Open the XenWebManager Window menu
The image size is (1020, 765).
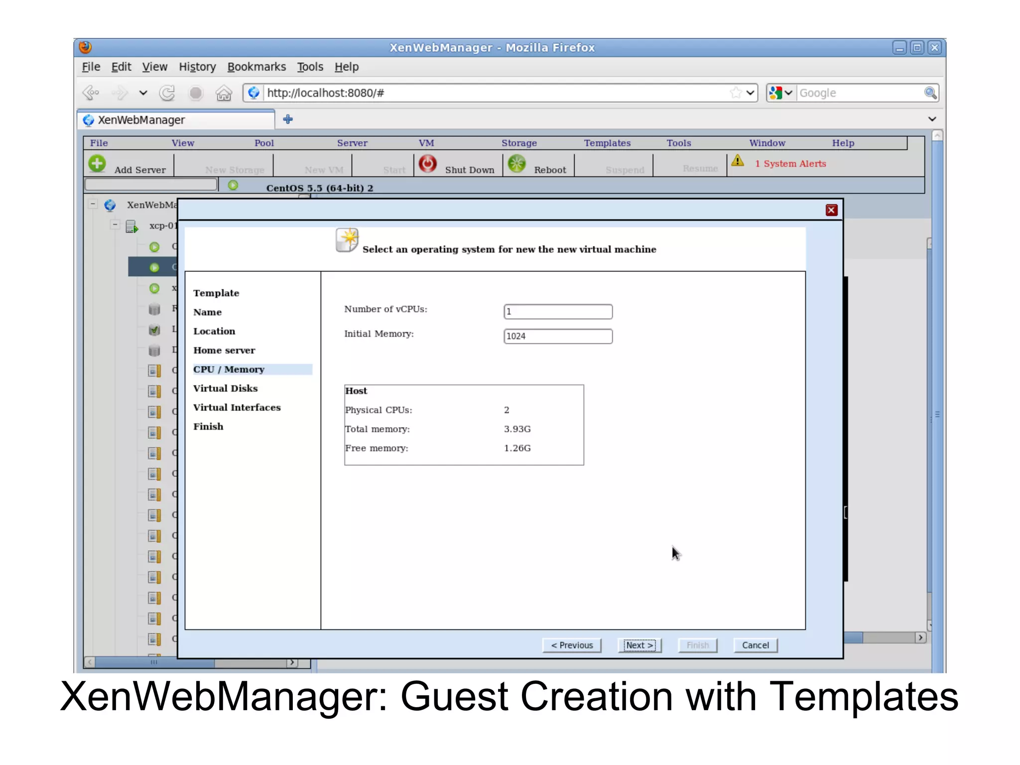tap(767, 143)
